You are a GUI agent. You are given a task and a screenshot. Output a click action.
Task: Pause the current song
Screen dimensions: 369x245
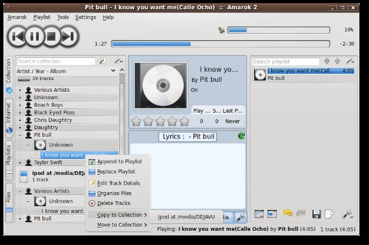point(34,36)
